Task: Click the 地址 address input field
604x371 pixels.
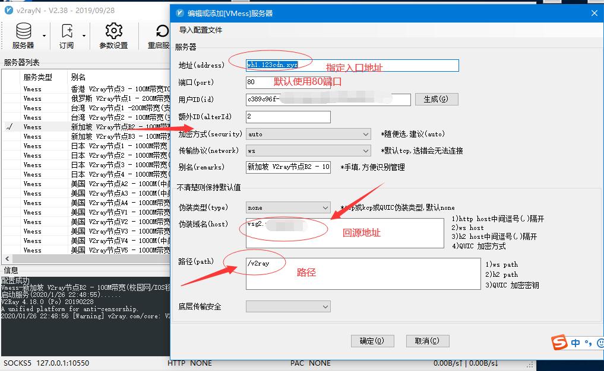Action: point(352,65)
